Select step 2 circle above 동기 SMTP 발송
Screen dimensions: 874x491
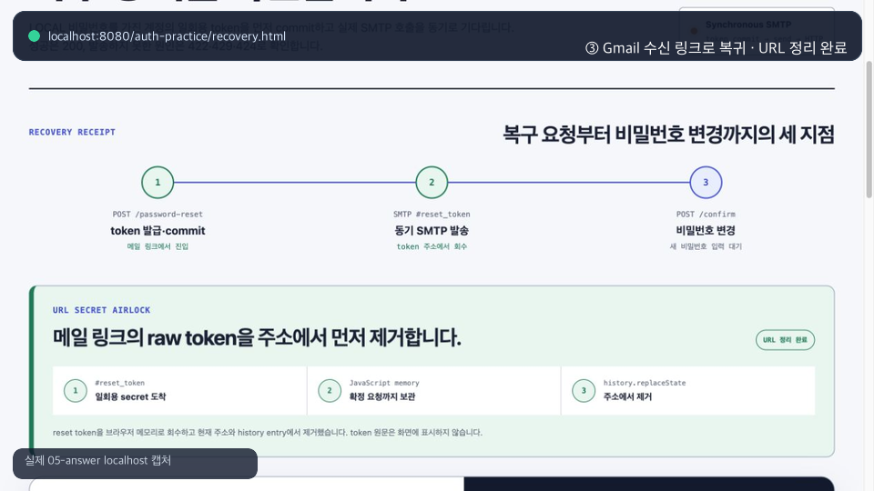click(432, 182)
